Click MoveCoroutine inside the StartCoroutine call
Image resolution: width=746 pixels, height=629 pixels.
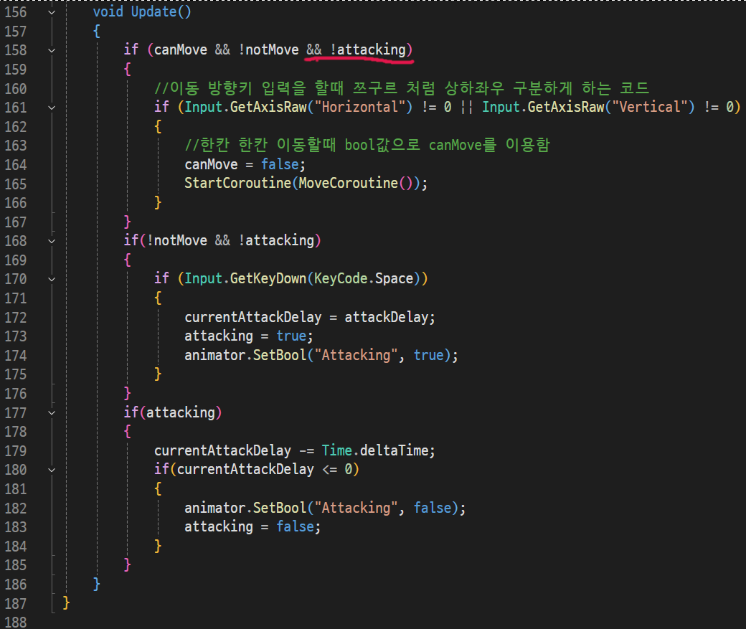coord(349,183)
